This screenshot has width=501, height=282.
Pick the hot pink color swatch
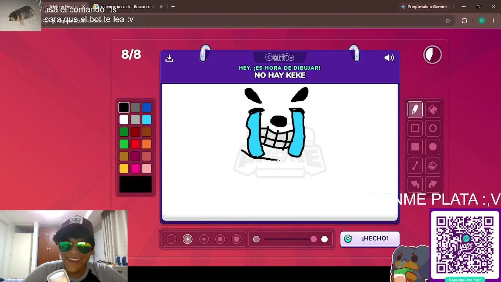[x=135, y=168]
